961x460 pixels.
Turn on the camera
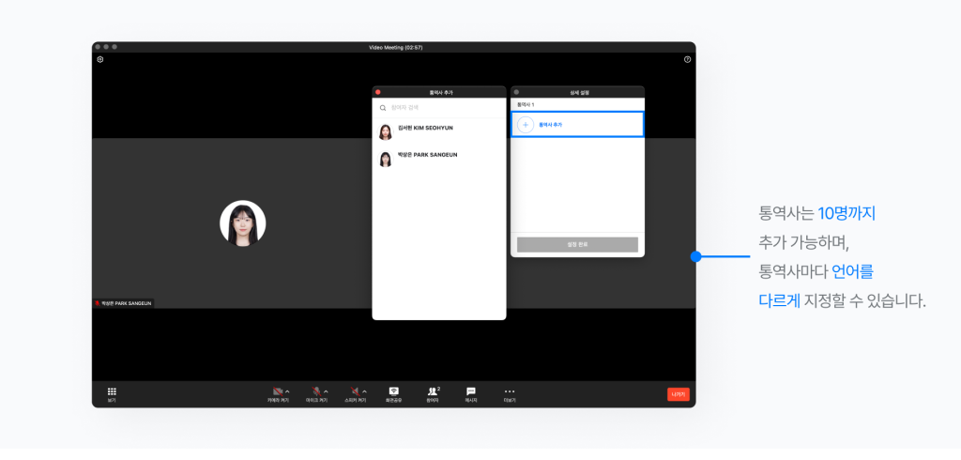click(277, 391)
